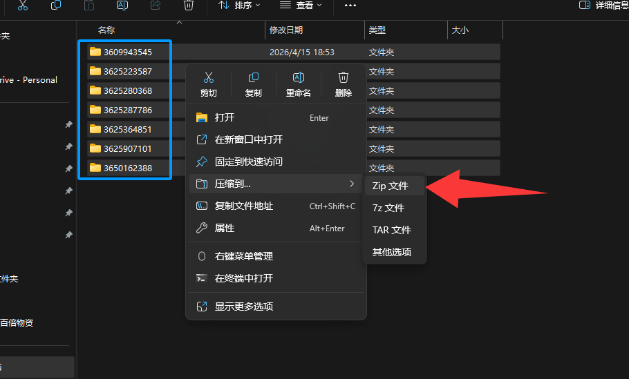Click the date cell 2026/4/15 18:53
The image size is (629, 379).
coord(301,52)
